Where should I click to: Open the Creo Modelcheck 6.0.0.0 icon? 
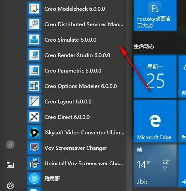[34, 9]
